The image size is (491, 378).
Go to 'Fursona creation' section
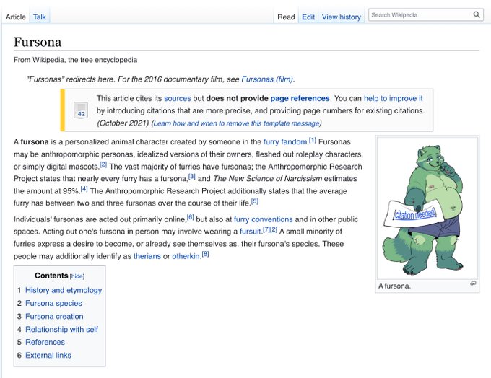pyautogui.click(x=54, y=317)
